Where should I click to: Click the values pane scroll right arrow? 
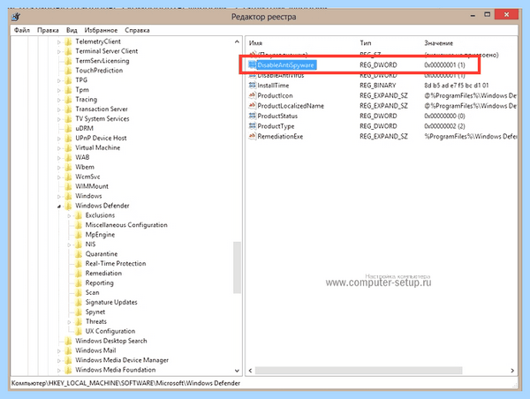click(512, 371)
